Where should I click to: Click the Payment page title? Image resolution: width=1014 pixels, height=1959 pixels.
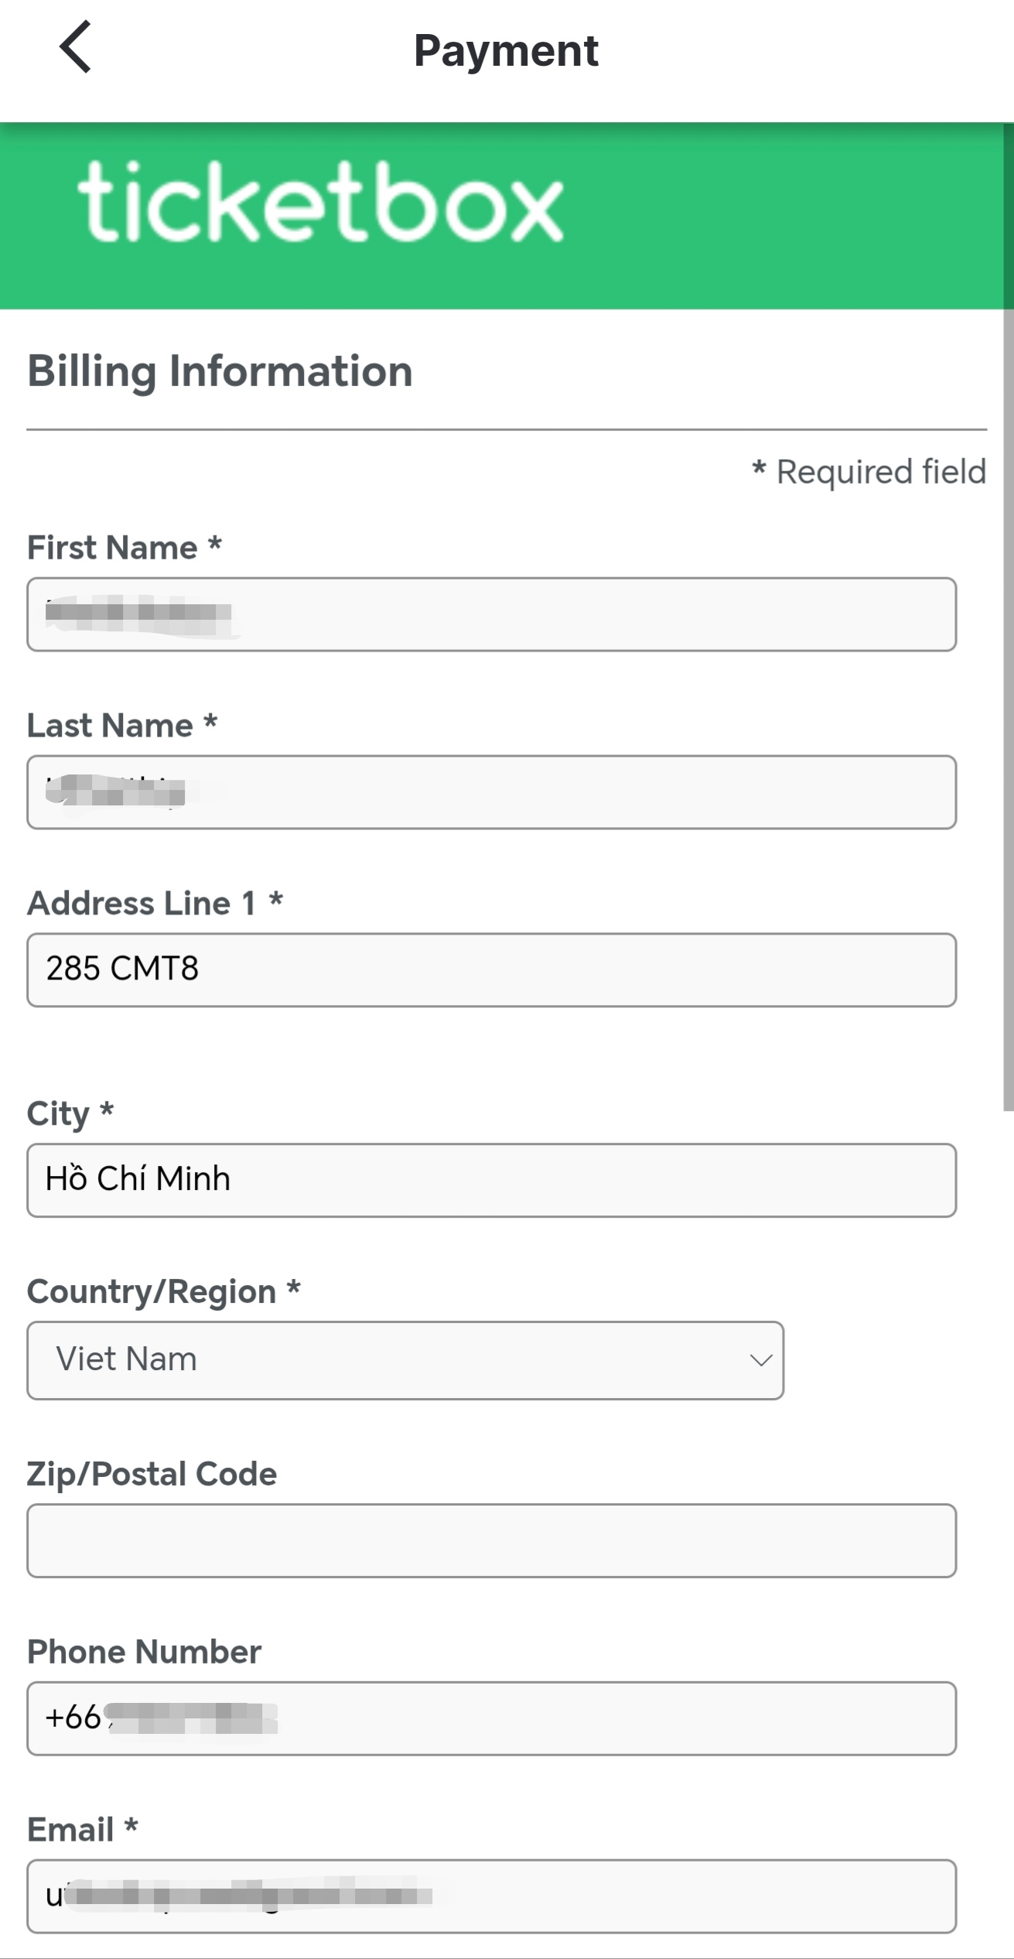click(x=506, y=51)
